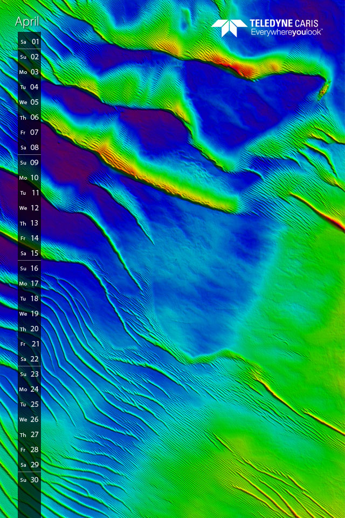Select calendar row Fr 28
The image size is (345, 518).
click(30, 449)
